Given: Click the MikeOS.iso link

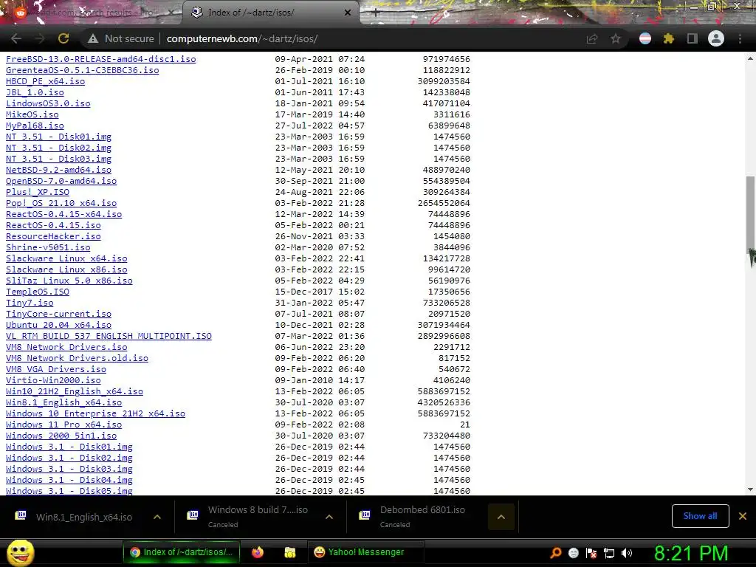Looking at the screenshot, I should pyautogui.click(x=32, y=114).
